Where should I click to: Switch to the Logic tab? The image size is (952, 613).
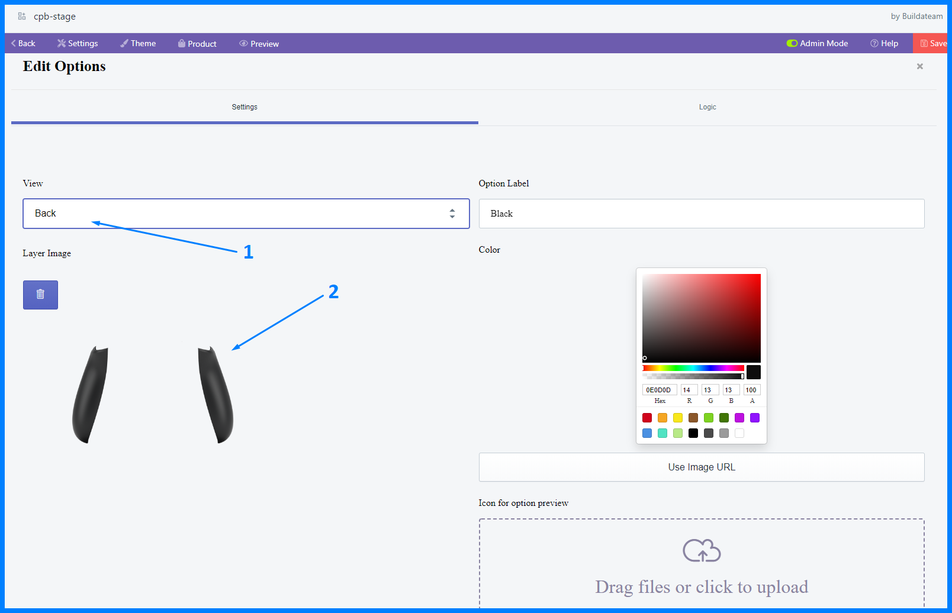(x=707, y=107)
